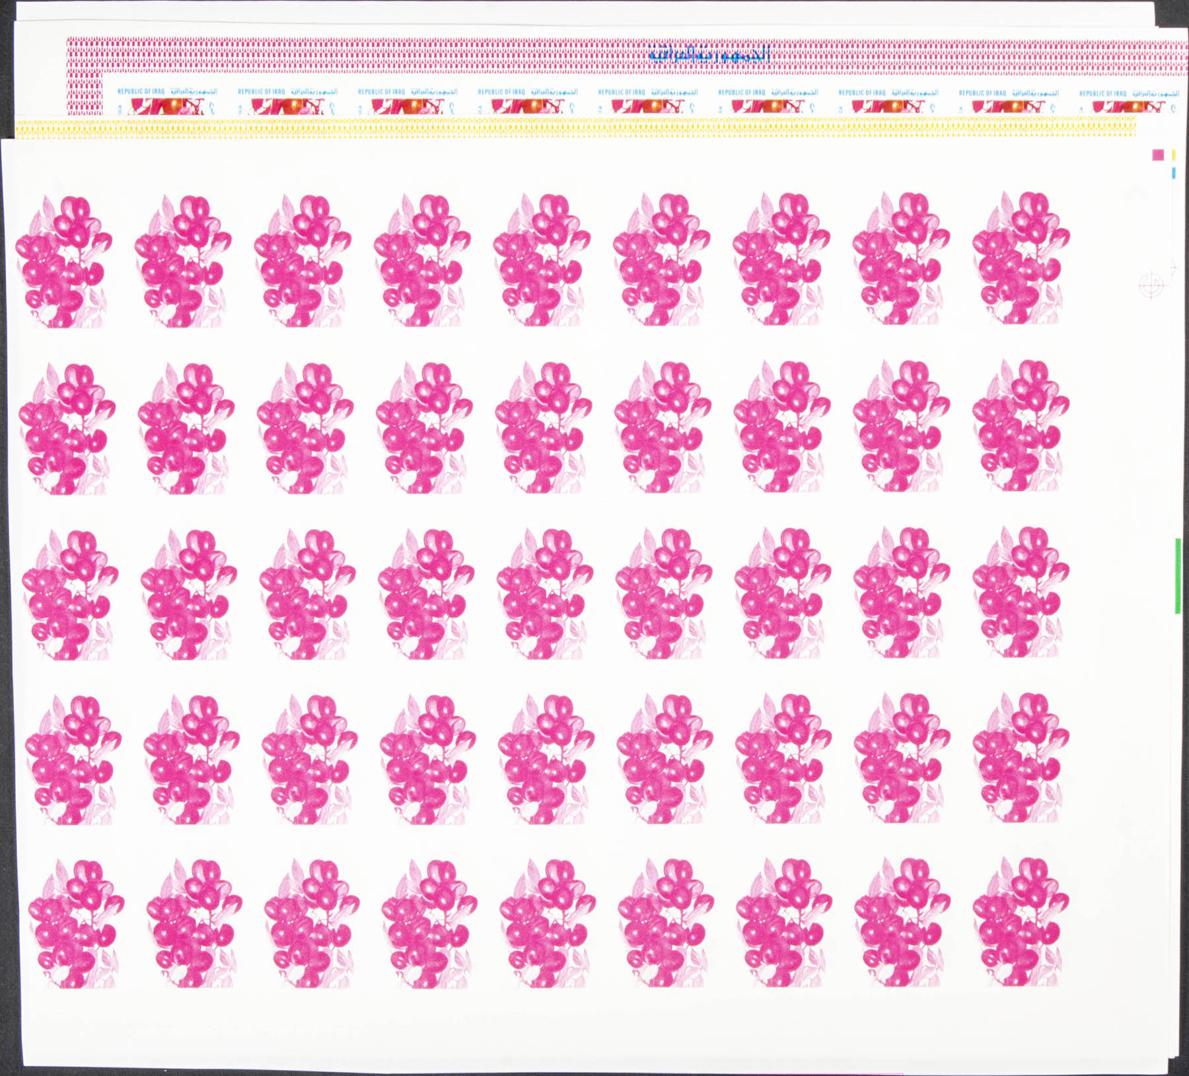
Task: Click the magenta square color patch
Action: click(1157, 155)
